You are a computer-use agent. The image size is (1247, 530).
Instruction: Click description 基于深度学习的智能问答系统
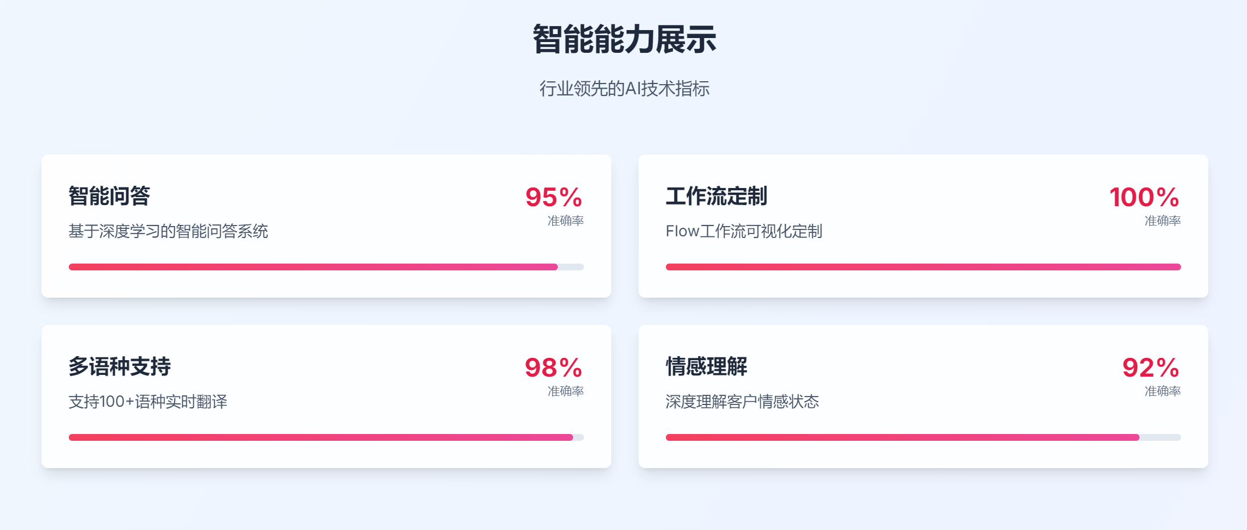click(x=168, y=231)
